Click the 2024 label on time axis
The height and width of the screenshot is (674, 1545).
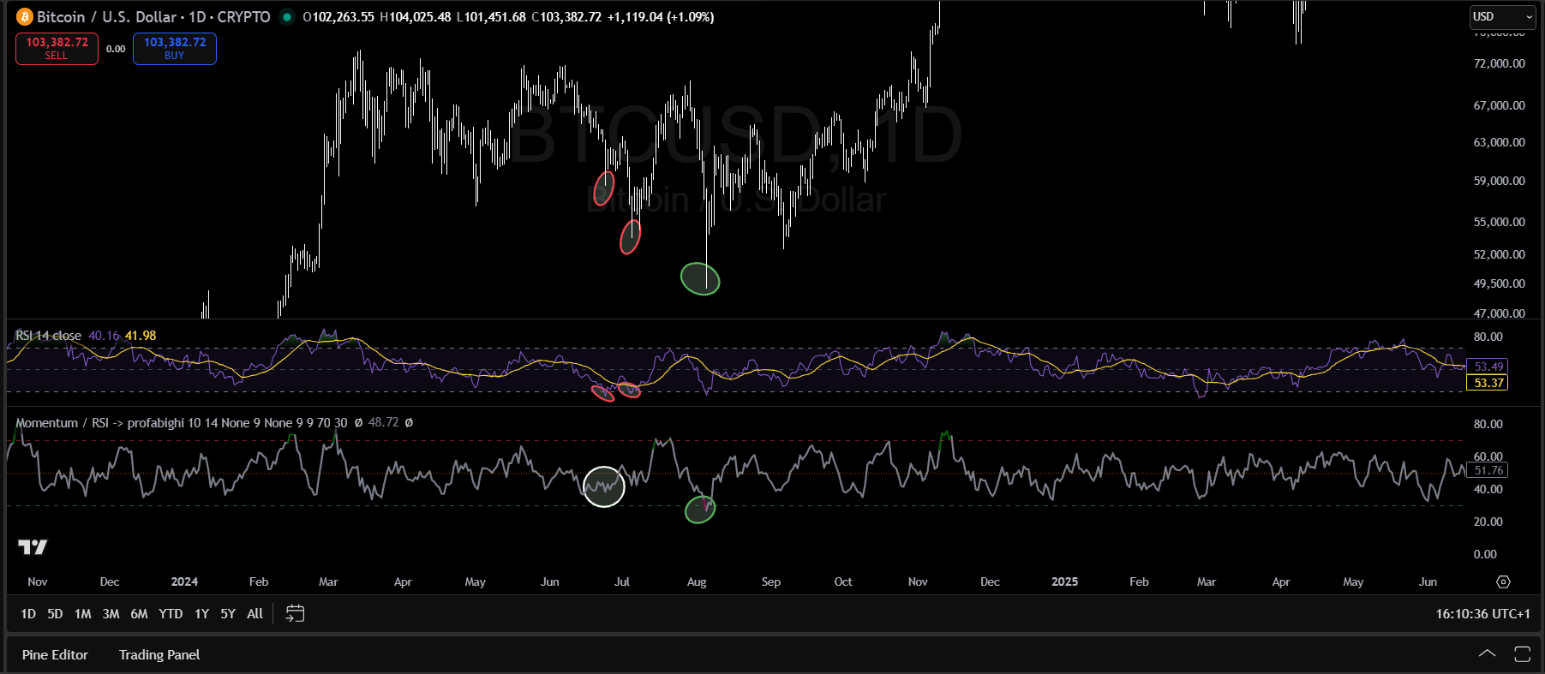click(x=184, y=582)
